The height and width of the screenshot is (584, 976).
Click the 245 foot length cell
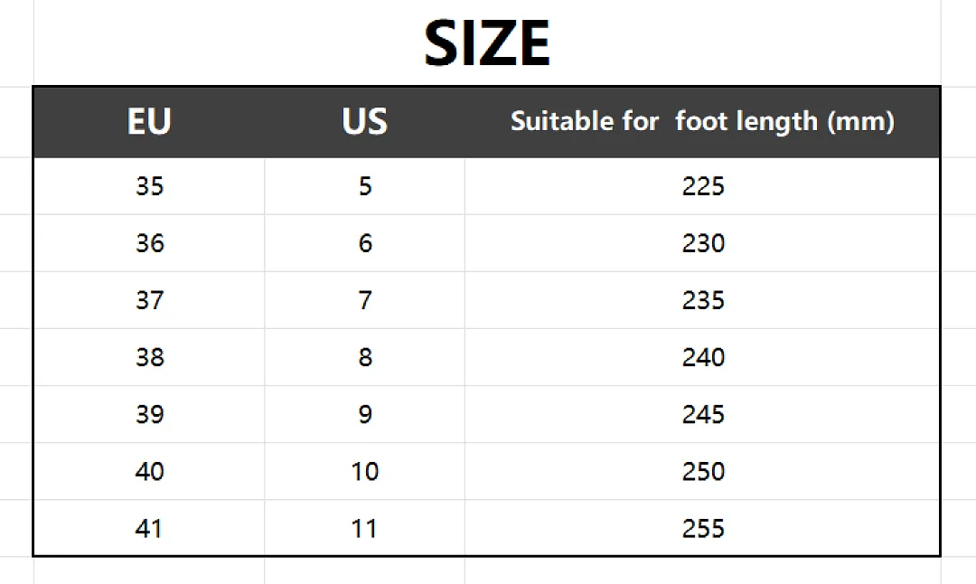click(702, 415)
